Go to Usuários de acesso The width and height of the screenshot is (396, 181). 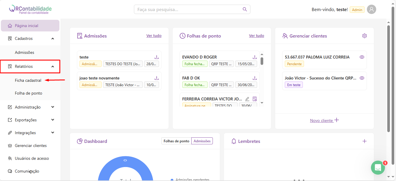point(32,158)
